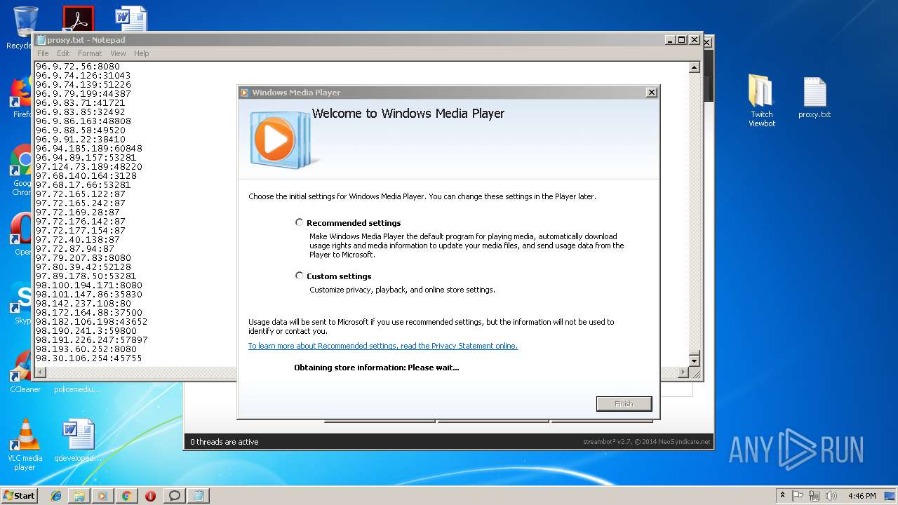898x505 pixels.
Task: Switch to speech-bubble app taskbar button
Action: [x=175, y=496]
